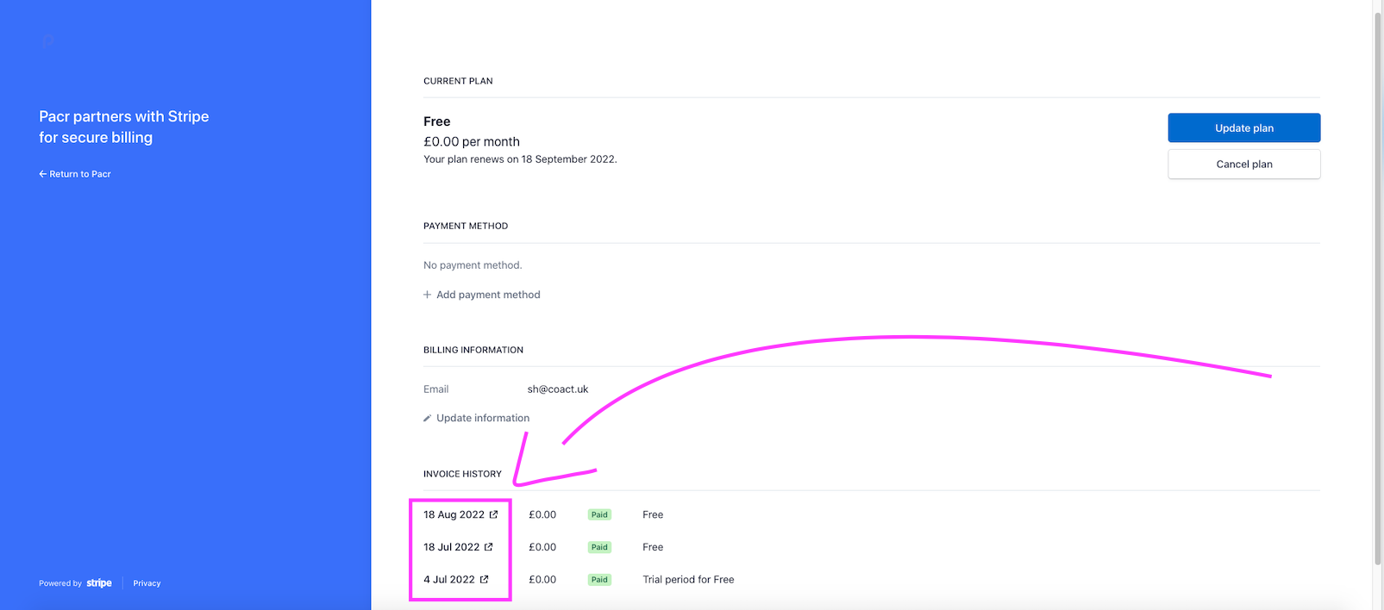Open external link icon beside 18 Aug 2022
The image size is (1384, 610).
[x=493, y=514]
